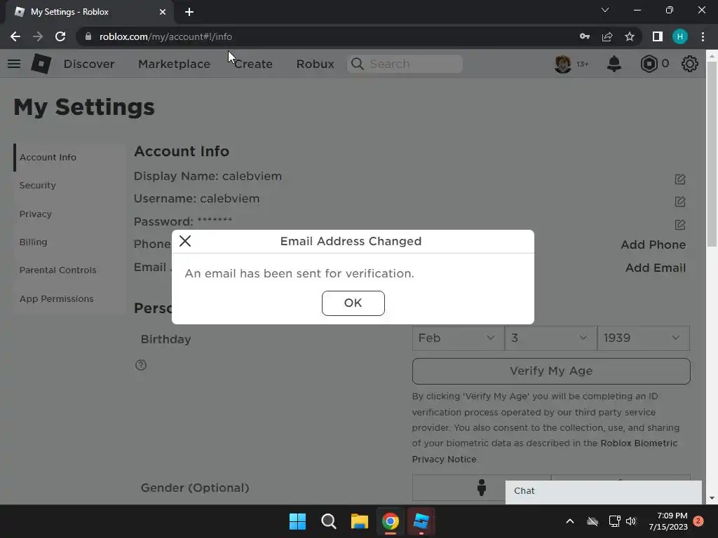Open the settings gear icon
The image size is (718, 538).
[x=690, y=64]
